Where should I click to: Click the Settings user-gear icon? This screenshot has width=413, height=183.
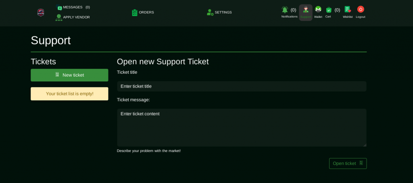[210, 12]
